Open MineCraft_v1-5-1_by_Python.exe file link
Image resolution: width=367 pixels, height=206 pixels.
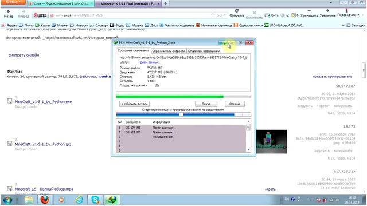pos(44,102)
